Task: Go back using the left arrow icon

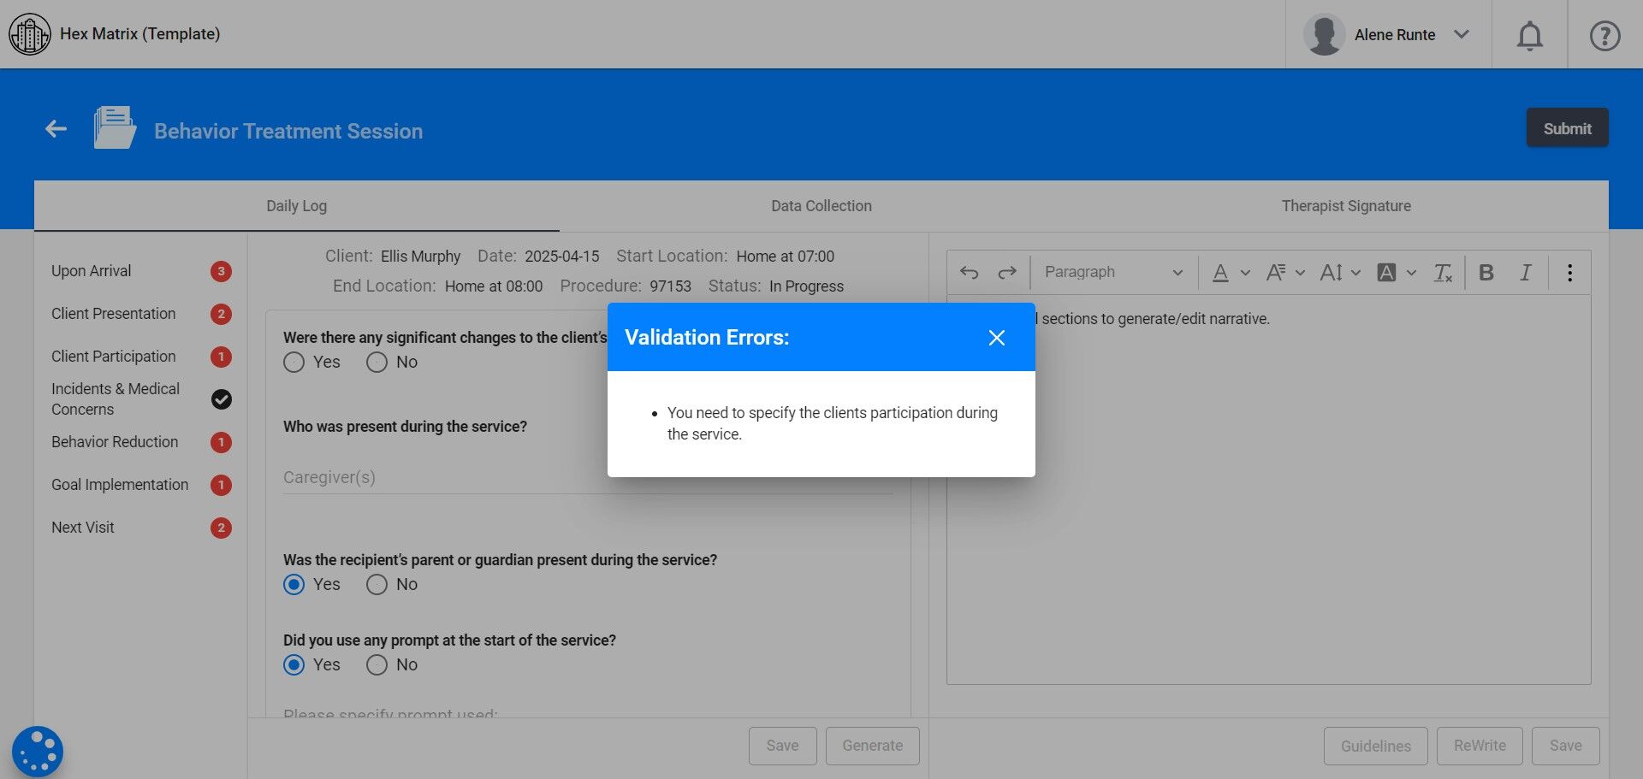Action: 56,129
